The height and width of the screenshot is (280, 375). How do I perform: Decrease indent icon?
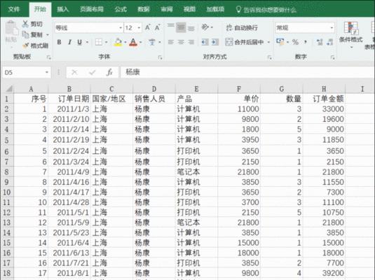[x=205, y=42]
